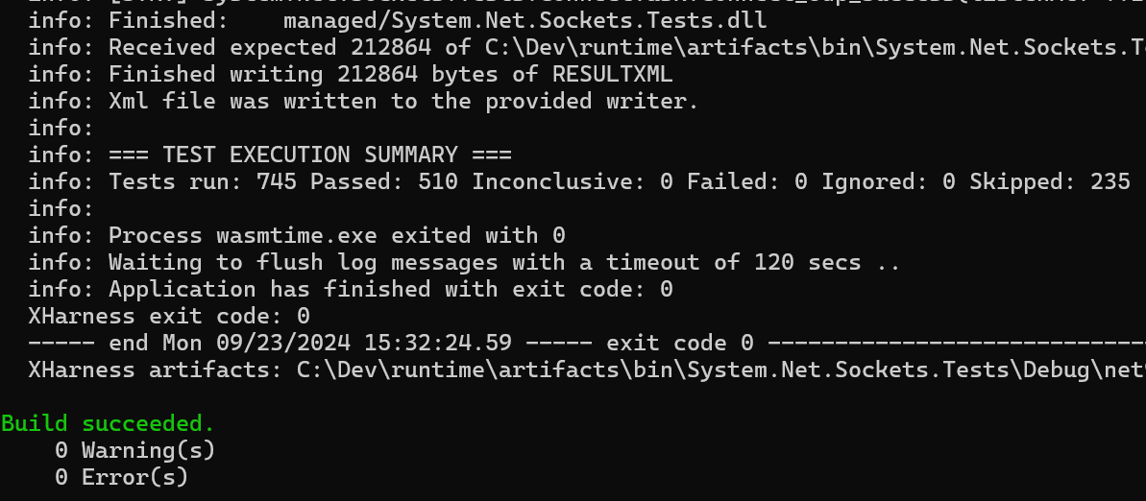Screen dimensions: 1146x501
Task: Click the "Xml file was written" line
Action: 403,101
